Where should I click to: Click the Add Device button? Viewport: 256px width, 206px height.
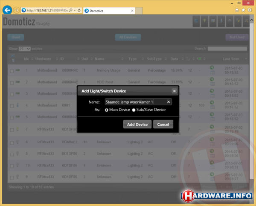tap(137, 125)
